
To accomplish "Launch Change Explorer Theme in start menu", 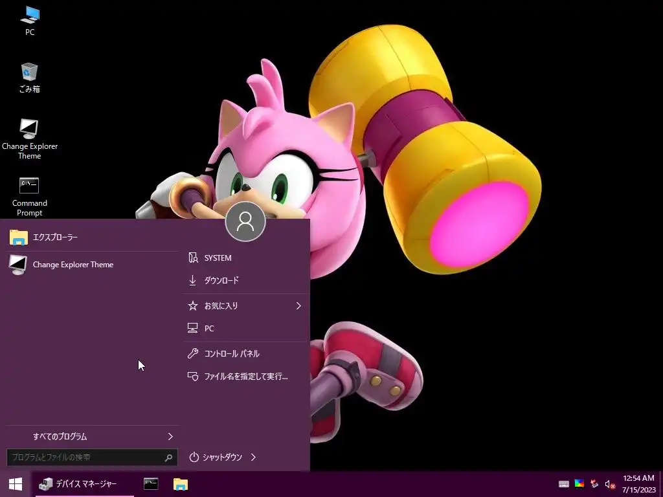I will (92, 265).
